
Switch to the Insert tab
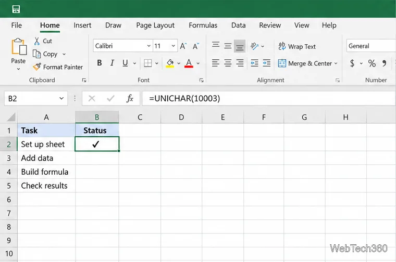pos(82,25)
